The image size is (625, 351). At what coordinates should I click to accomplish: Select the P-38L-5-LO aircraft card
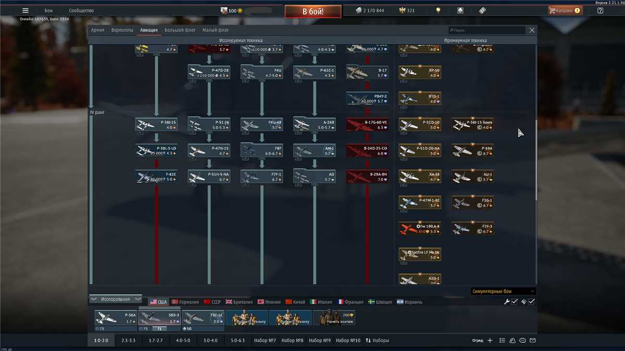click(156, 151)
